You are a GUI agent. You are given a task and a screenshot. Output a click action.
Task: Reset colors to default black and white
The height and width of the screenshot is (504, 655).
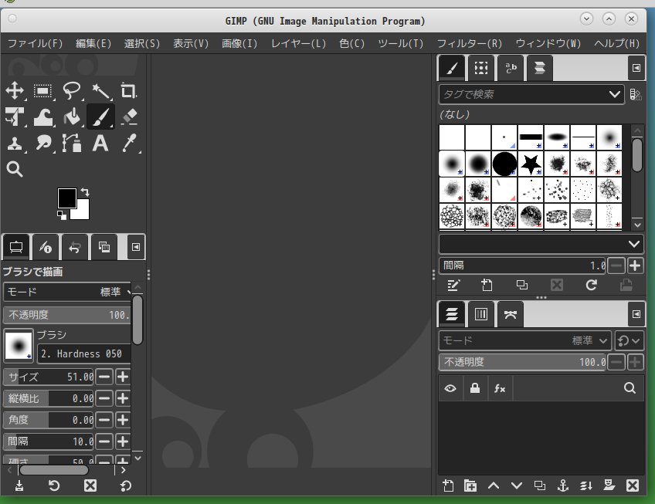[x=62, y=215]
